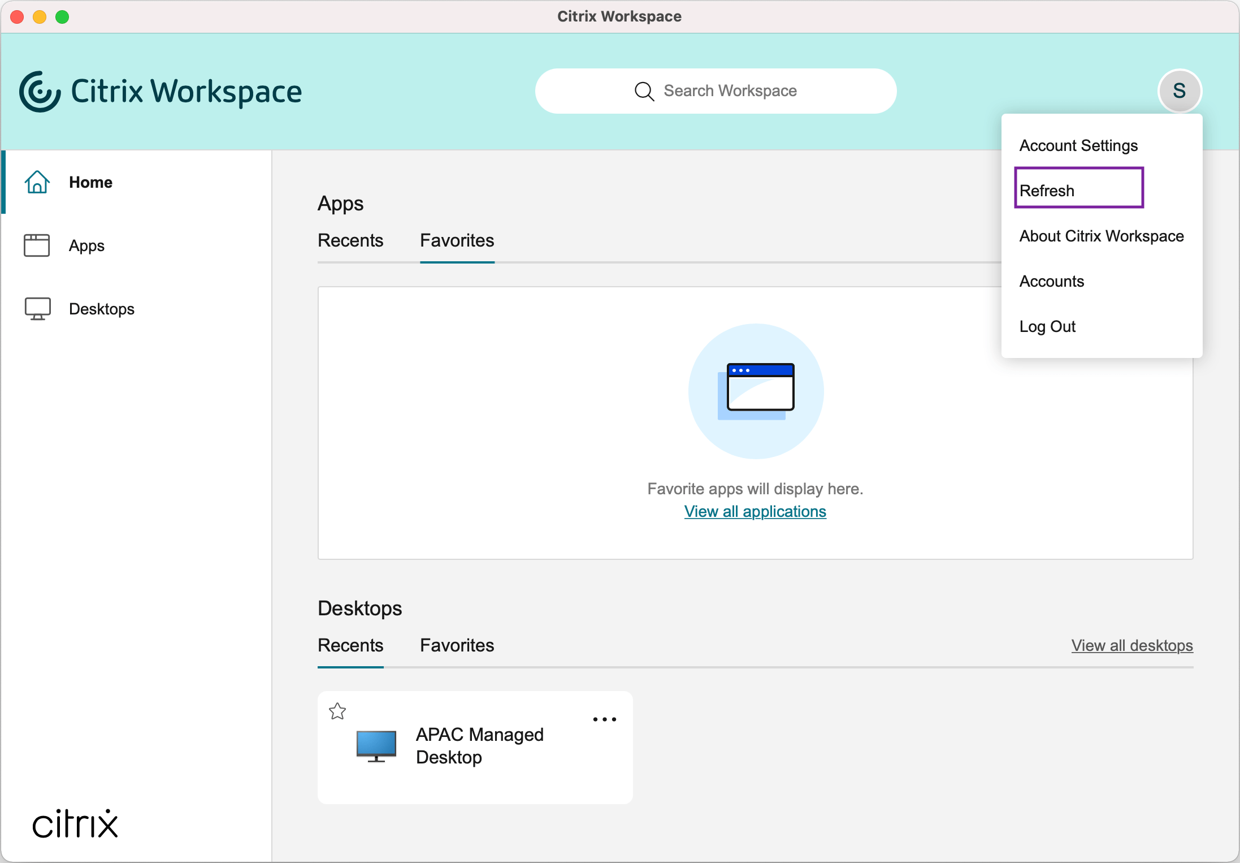Image resolution: width=1240 pixels, height=863 pixels.
Task: Select Accounts from the dropdown menu
Action: (1051, 281)
